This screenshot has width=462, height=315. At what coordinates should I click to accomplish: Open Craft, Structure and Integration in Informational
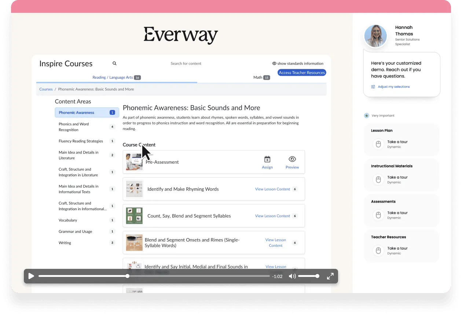point(87,206)
